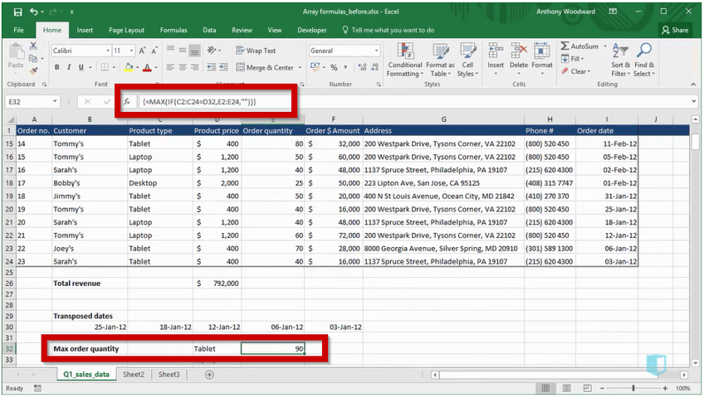Switch to the Formulas tab
This screenshot has height=397, width=704.
point(174,30)
